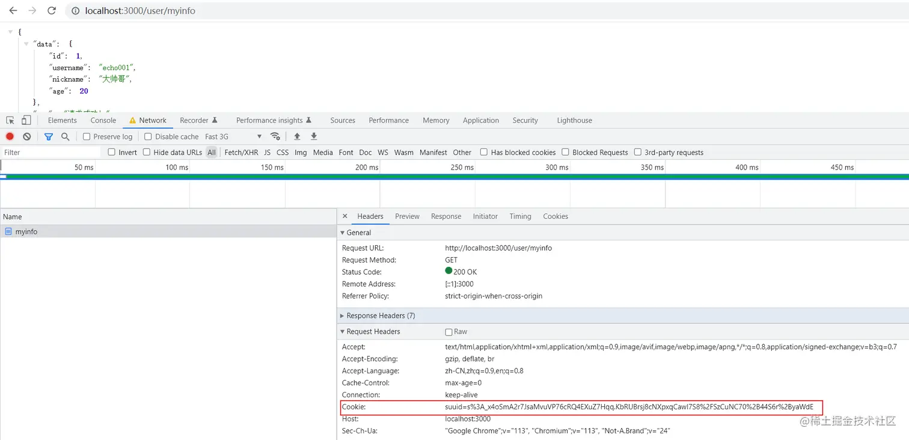The height and width of the screenshot is (440, 909).
Task: Open the Initiator tab
Action: pyautogui.click(x=485, y=216)
